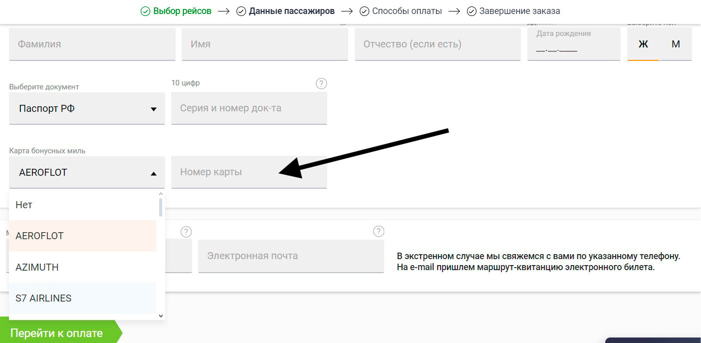Viewport: 701px width, 343px height.
Task: Select male gender М
Action: 676,44
